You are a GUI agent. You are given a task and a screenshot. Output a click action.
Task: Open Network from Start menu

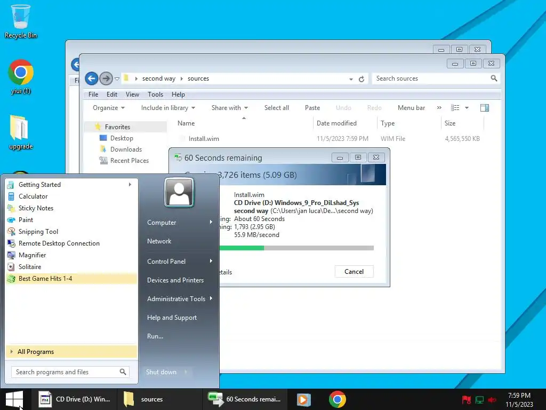click(179, 241)
